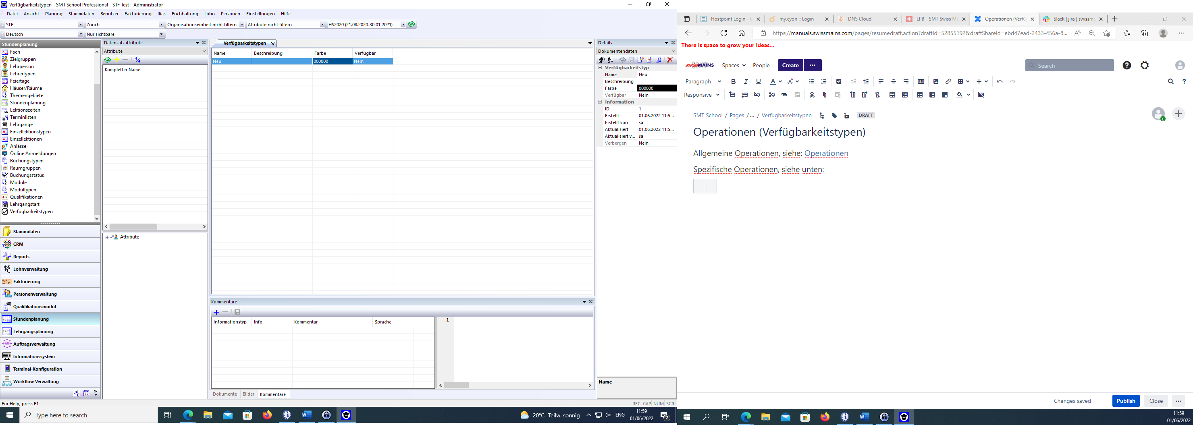Apply numbered list formatting
1193x425 pixels.
click(x=823, y=81)
